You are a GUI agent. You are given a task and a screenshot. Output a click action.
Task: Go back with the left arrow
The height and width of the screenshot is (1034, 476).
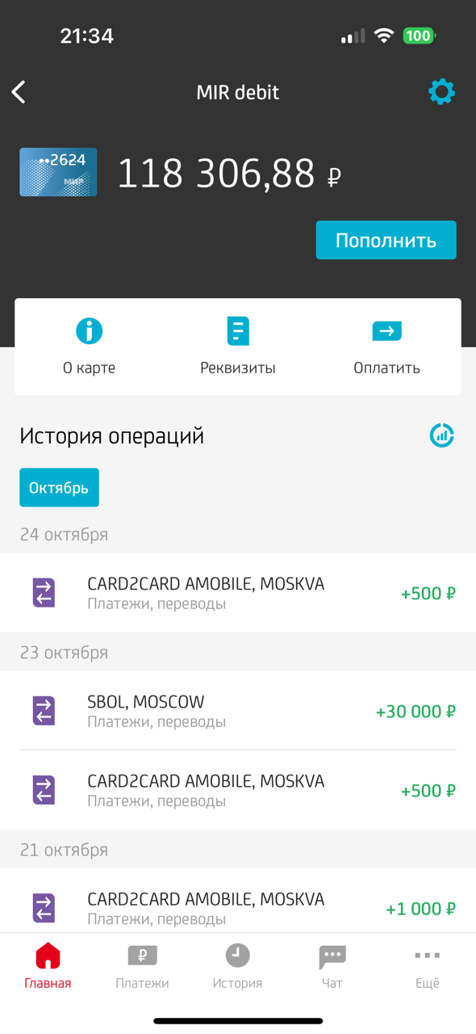pyautogui.click(x=18, y=91)
